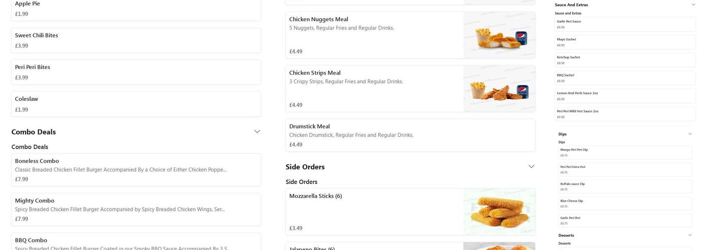Select the Drumstick Meal item

[x=410, y=135]
